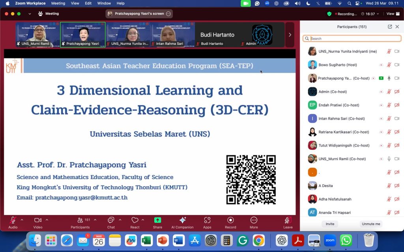Open the Calculator app from the Dock

click(227, 241)
